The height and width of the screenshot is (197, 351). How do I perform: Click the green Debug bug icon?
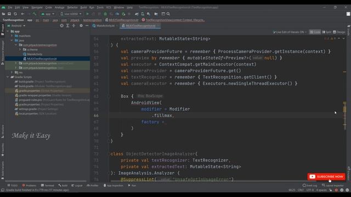tap(105, 14)
